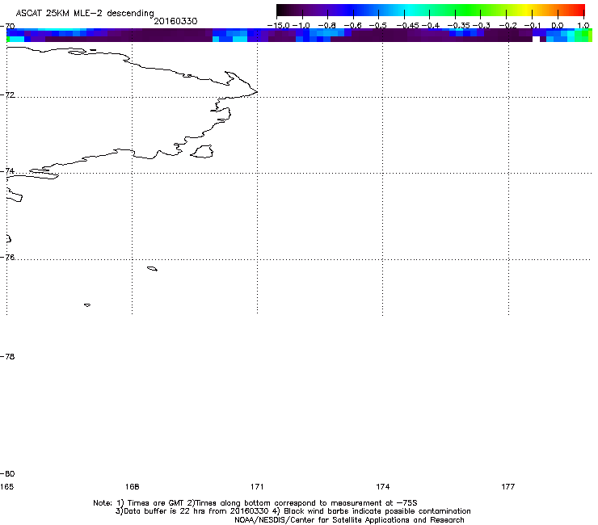Select the -0.3 color scale label

tap(482, 26)
